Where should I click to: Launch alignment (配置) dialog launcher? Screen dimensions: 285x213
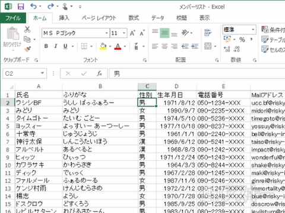[217, 60]
